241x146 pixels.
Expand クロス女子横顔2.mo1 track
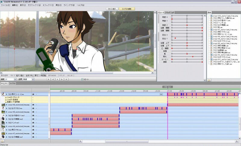click(6, 137)
